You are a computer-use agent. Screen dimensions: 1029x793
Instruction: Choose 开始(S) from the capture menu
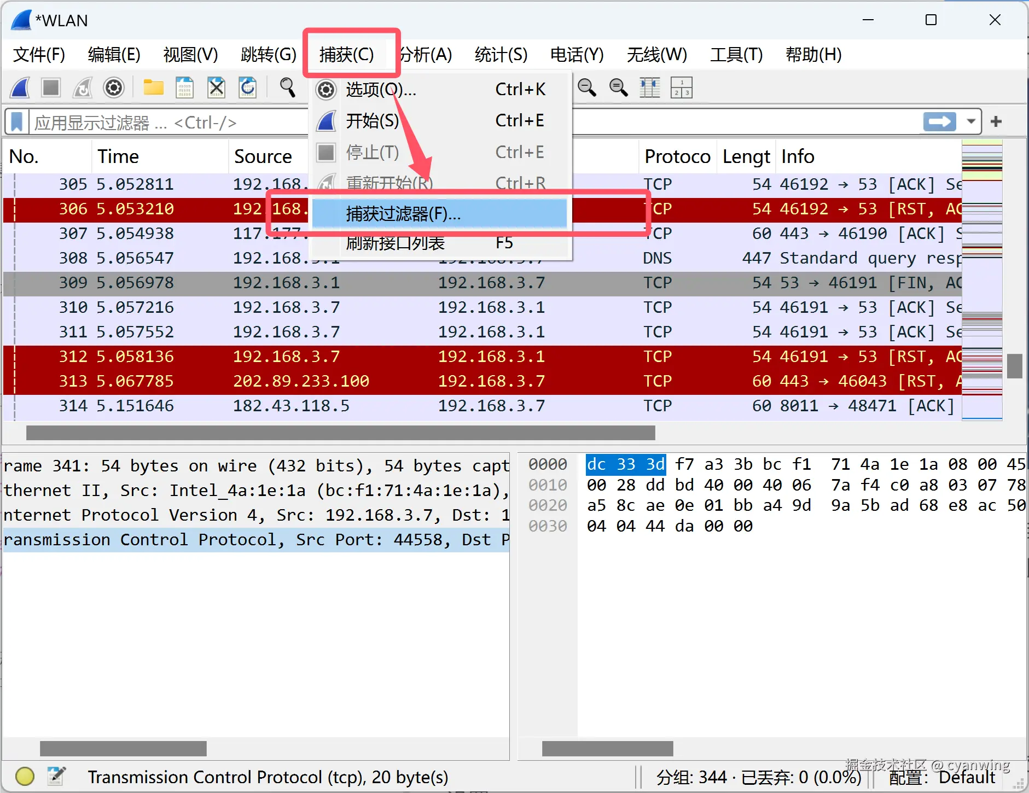pos(441,121)
